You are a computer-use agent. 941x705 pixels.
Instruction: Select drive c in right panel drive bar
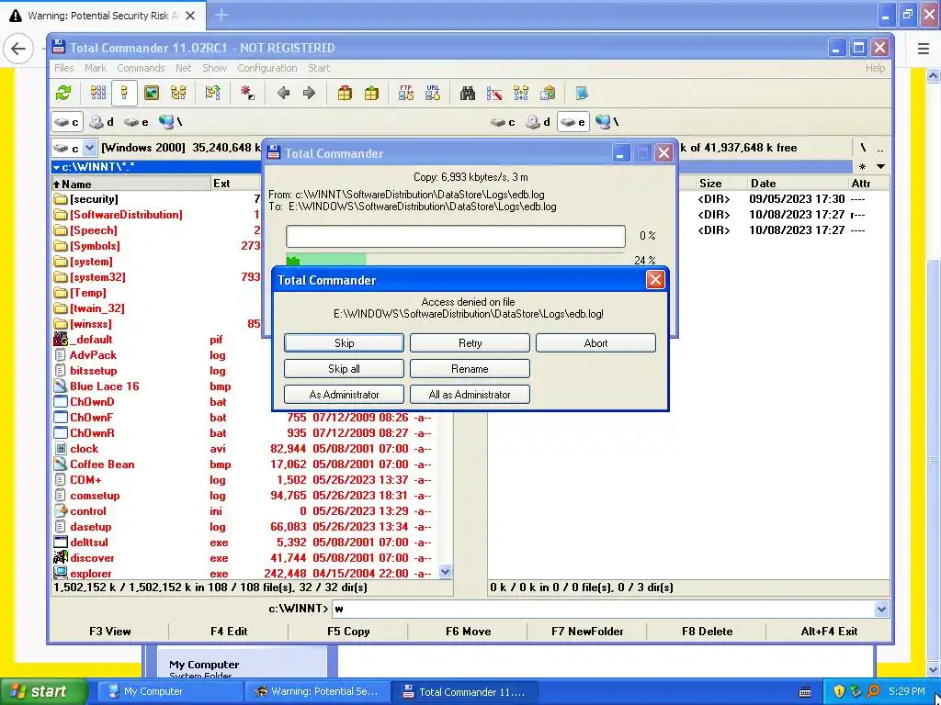[x=503, y=122]
